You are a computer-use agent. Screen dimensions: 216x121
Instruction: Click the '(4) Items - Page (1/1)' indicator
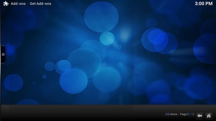[x=180, y=114]
